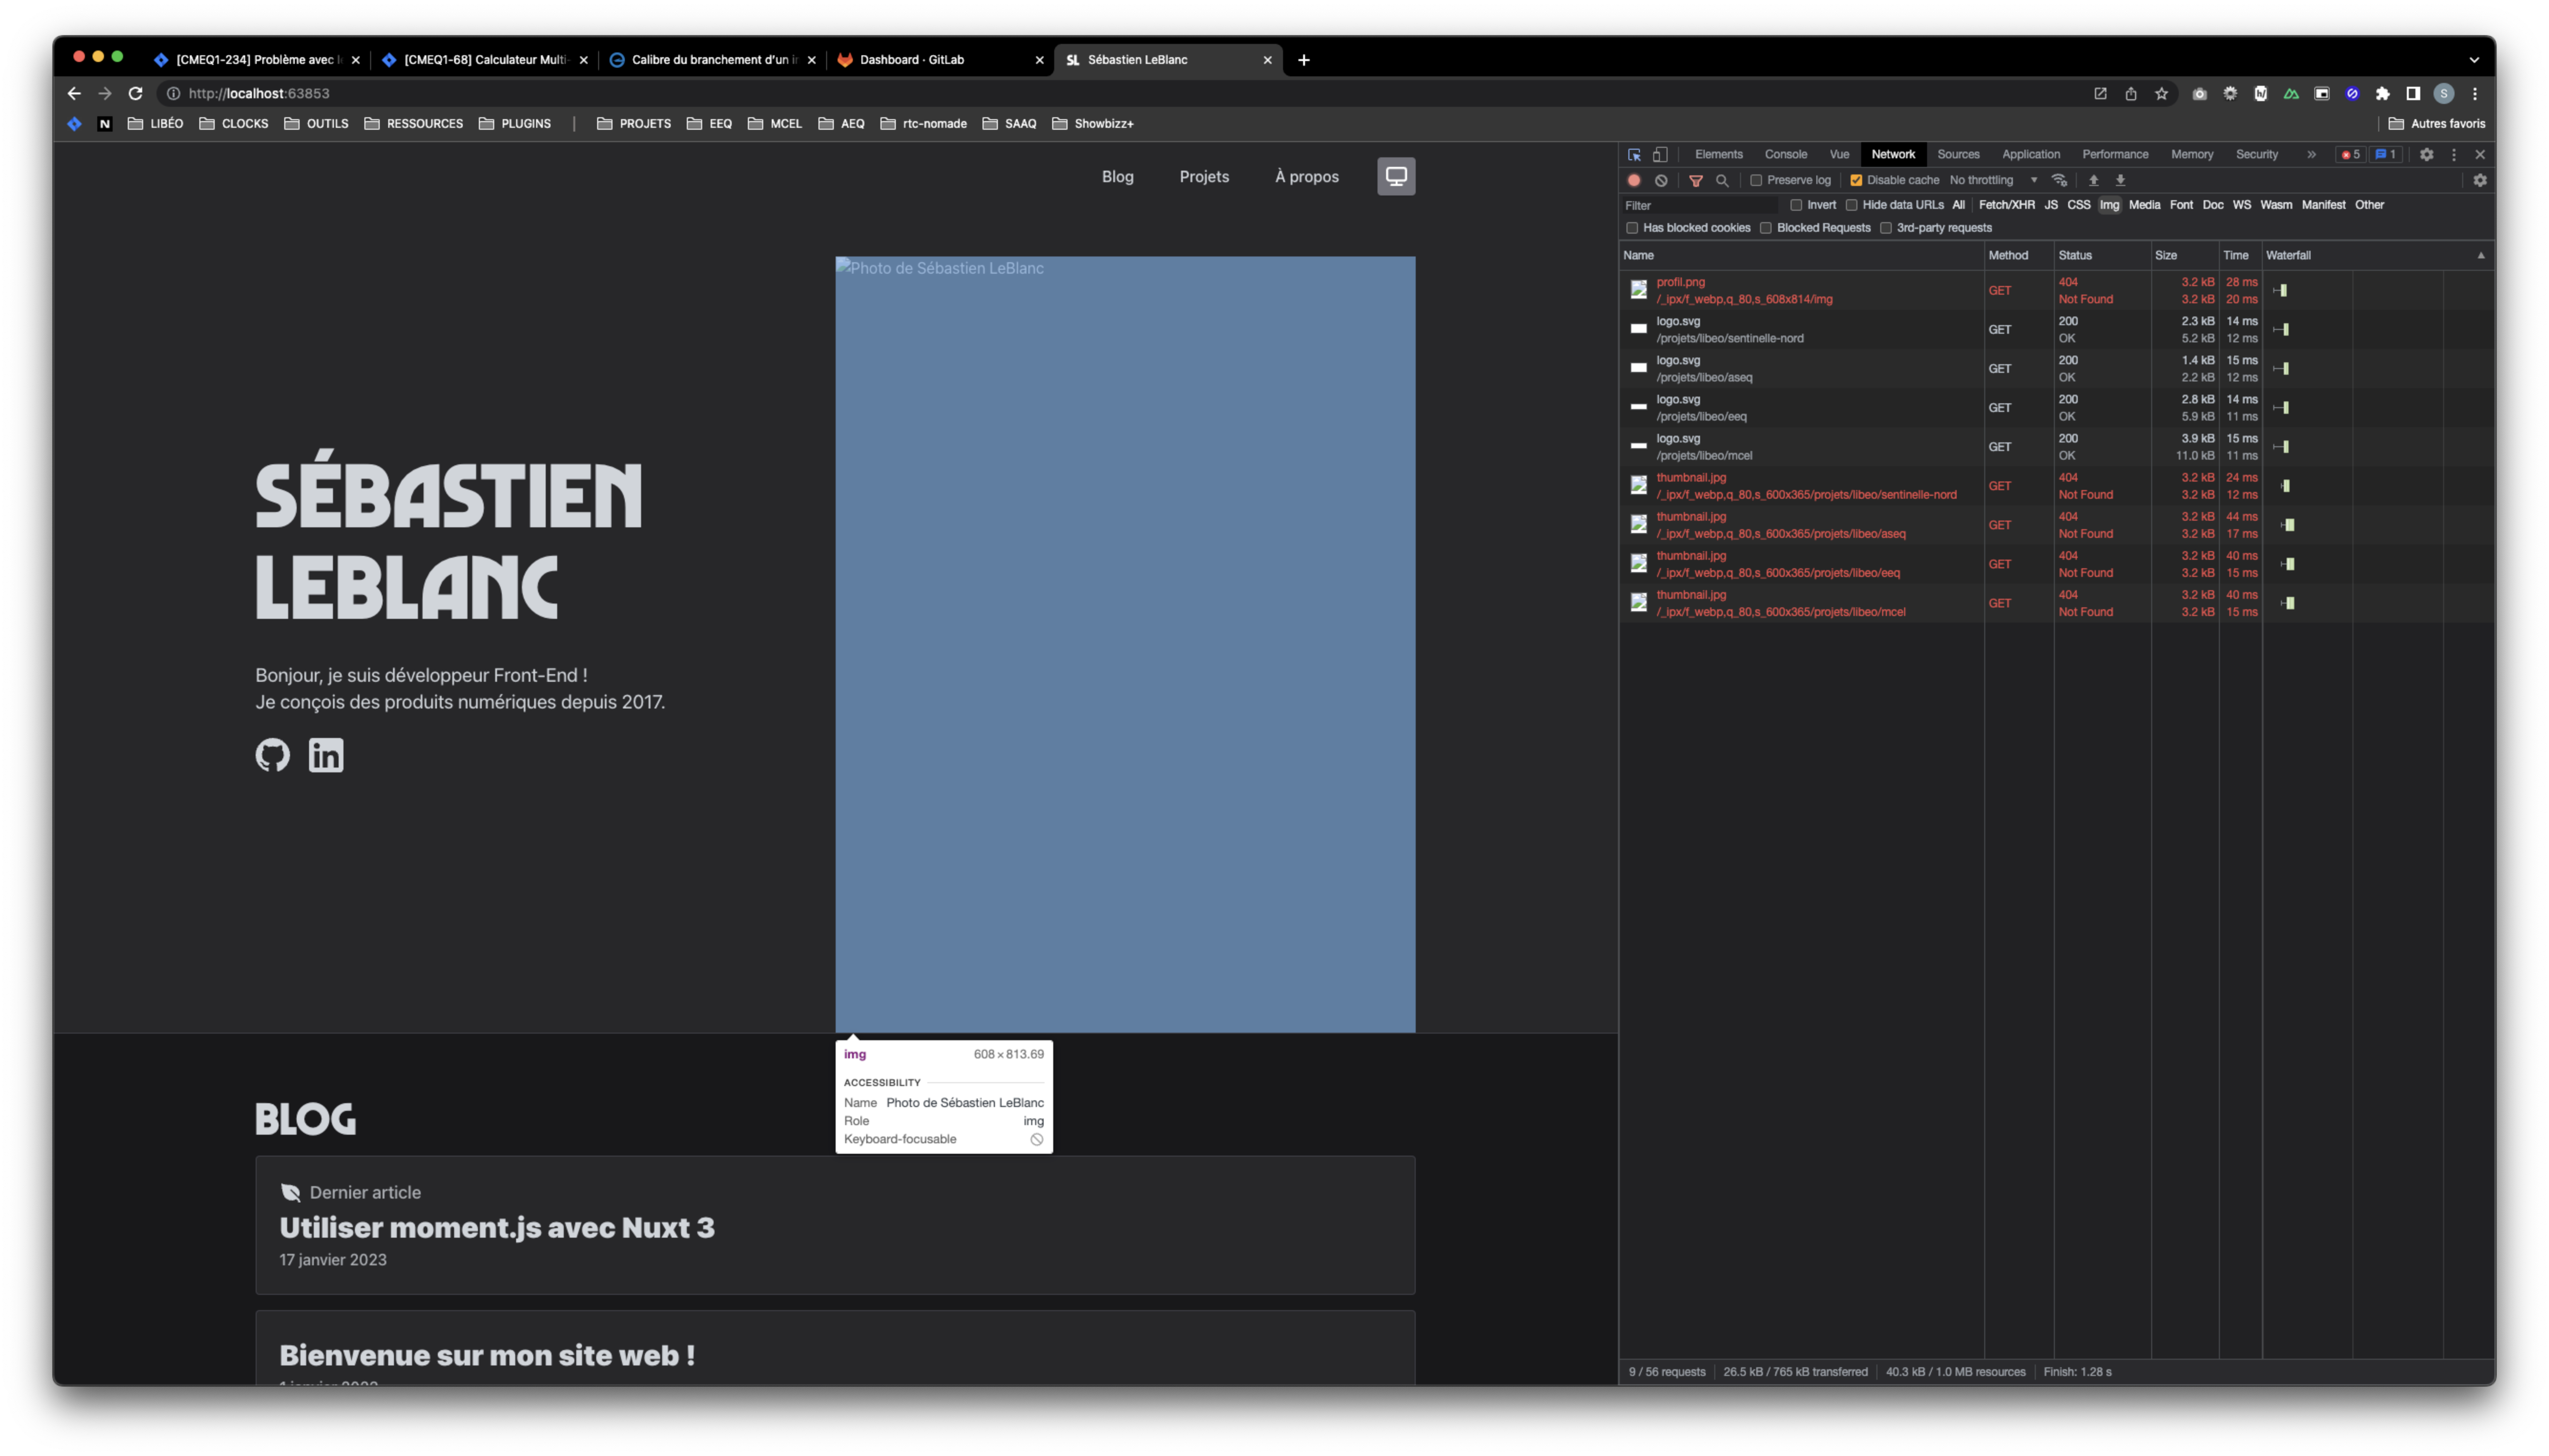This screenshot has width=2549, height=1456.
Task: Sort by the Waterfall column header
Action: tap(2376, 256)
